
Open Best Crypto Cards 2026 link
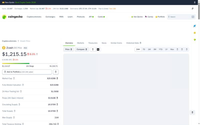tap(25, 2)
